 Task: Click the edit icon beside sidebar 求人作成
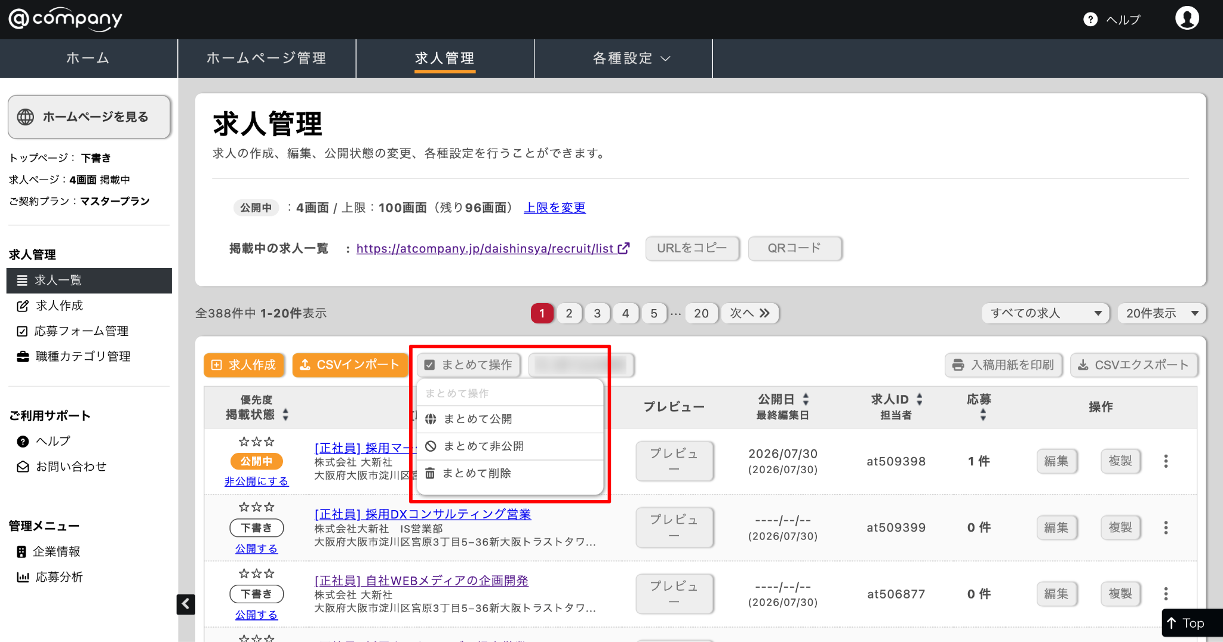[23, 306]
